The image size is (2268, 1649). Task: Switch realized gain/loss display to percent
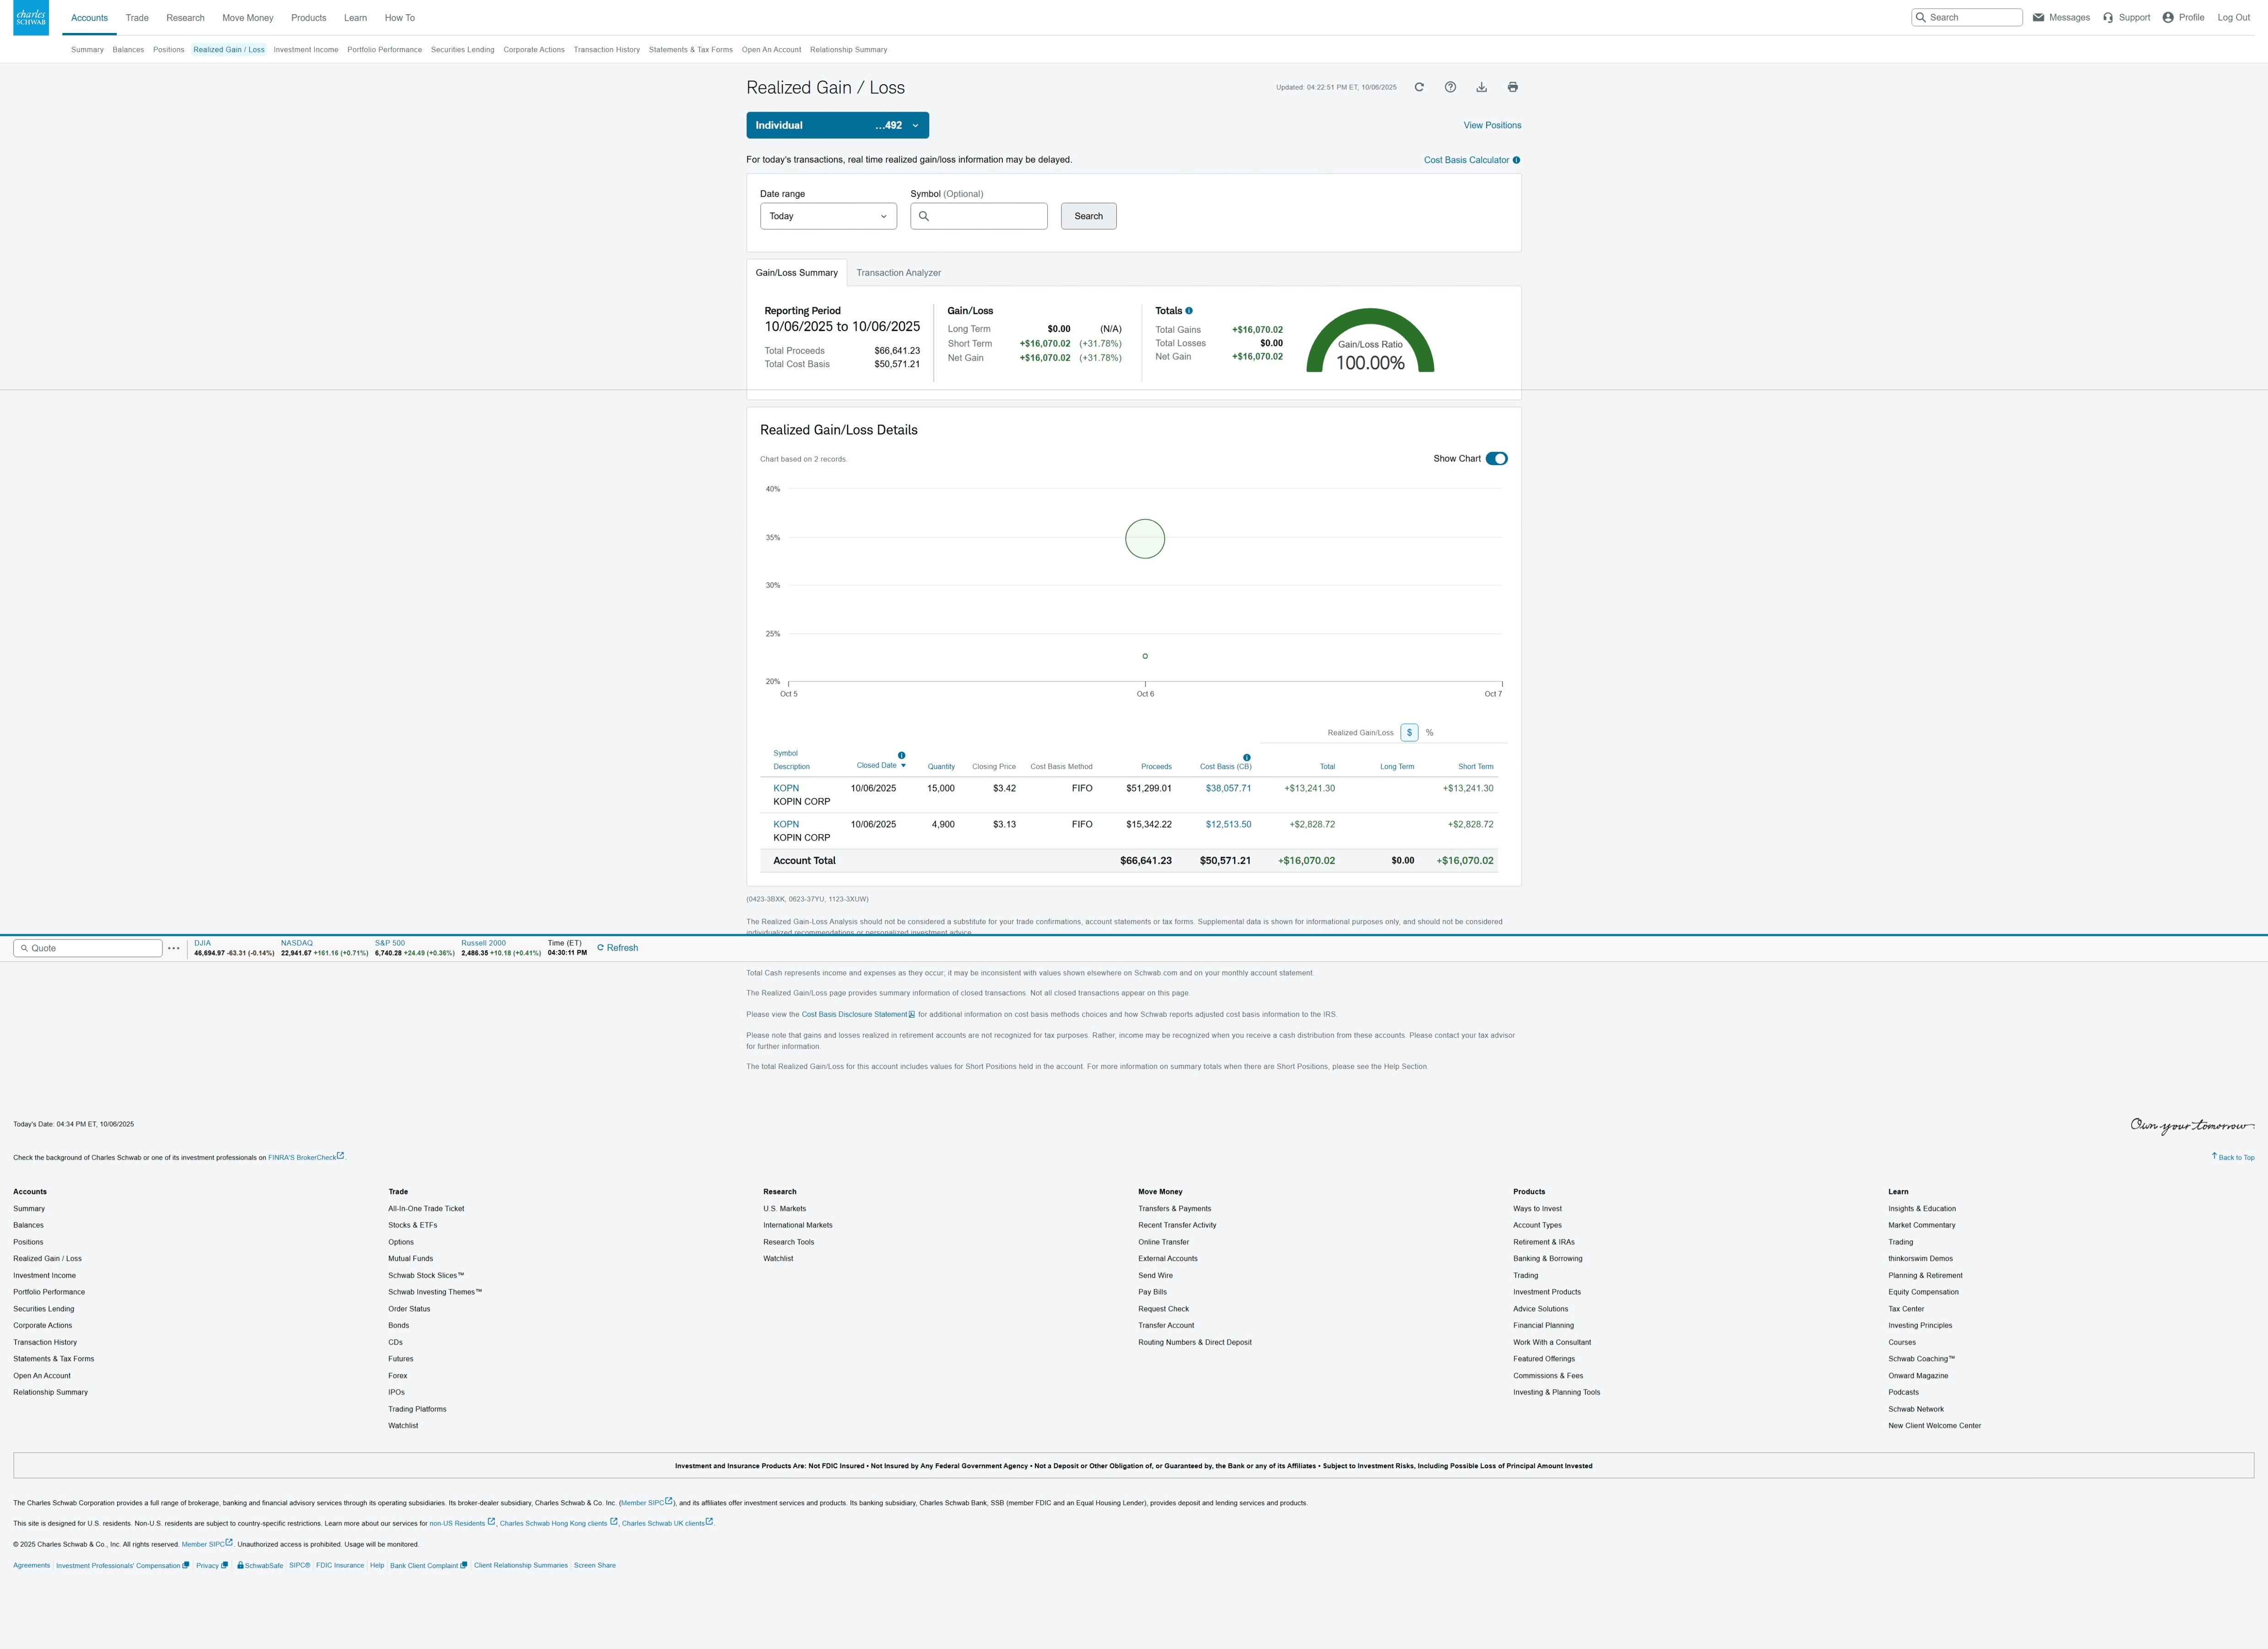(1429, 733)
